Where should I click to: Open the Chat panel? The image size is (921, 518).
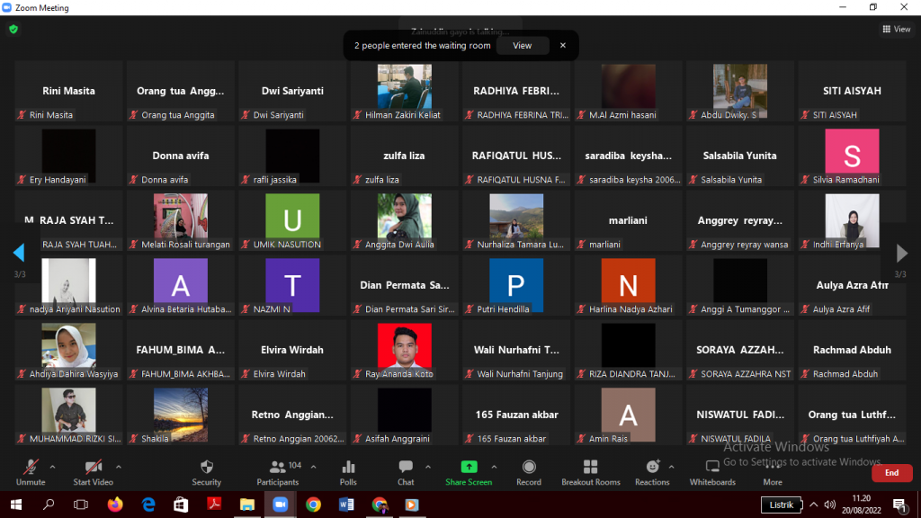[406, 472]
